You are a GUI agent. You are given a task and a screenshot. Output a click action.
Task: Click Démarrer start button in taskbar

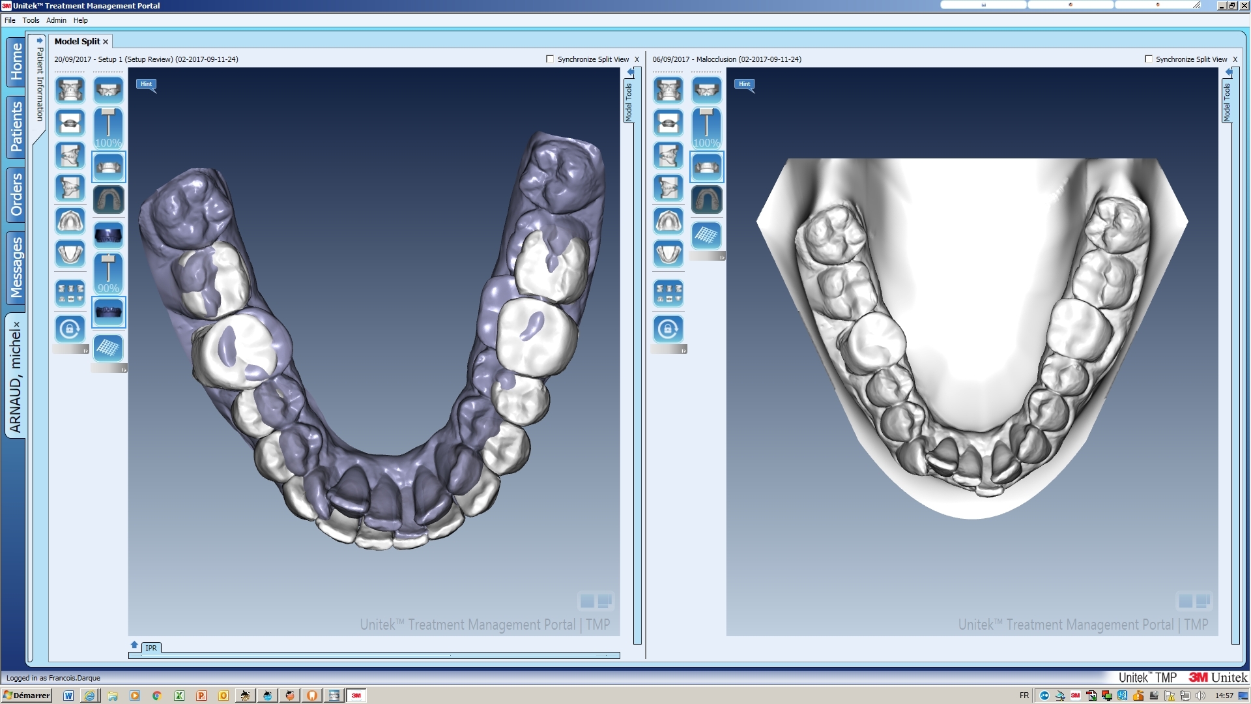[x=26, y=696]
